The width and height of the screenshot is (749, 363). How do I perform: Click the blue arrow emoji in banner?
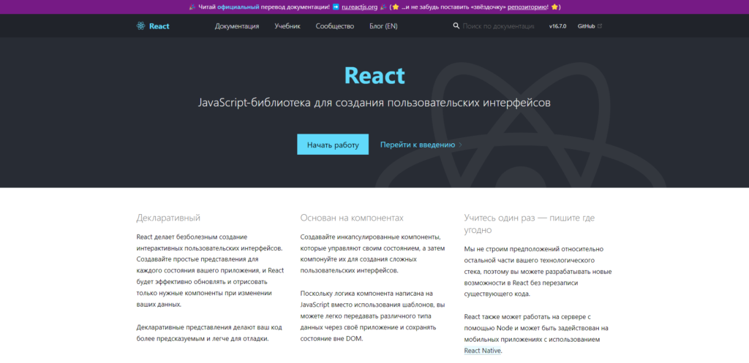(x=336, y=7)
